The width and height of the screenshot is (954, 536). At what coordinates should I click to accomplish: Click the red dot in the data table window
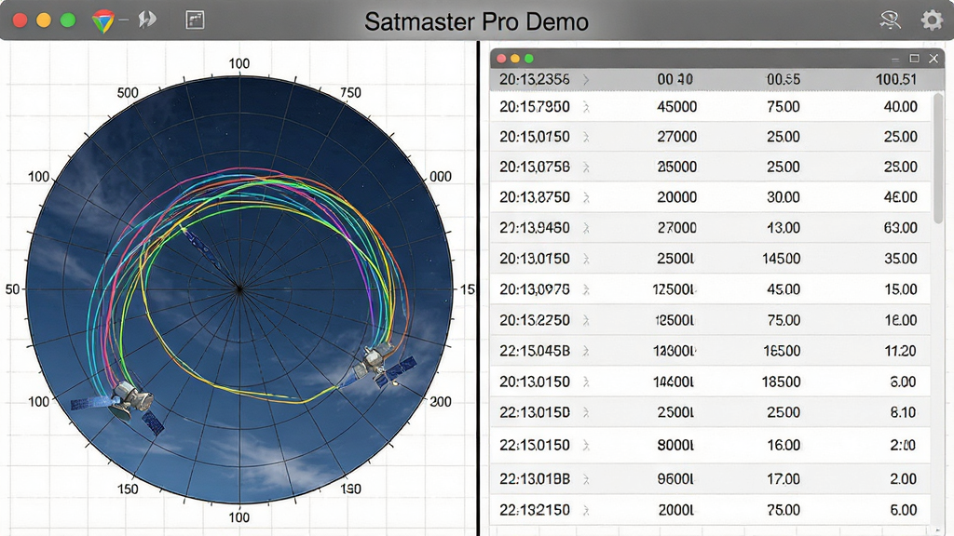click(x=501, y=59)
